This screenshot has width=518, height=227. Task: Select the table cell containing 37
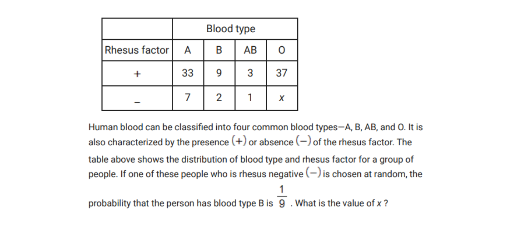coord(281,73)
